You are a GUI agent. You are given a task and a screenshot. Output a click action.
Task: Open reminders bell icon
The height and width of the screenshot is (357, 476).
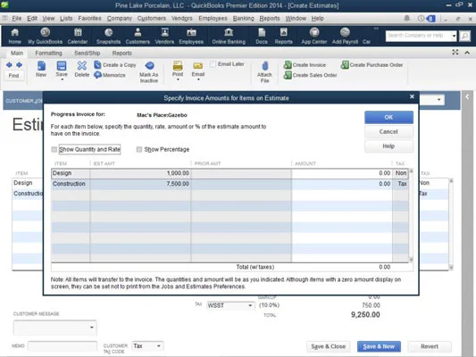[x=407, y=18]
